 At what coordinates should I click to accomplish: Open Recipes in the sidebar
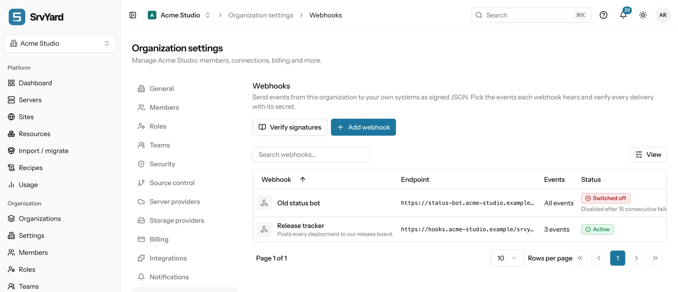click(x=60, y=168)
